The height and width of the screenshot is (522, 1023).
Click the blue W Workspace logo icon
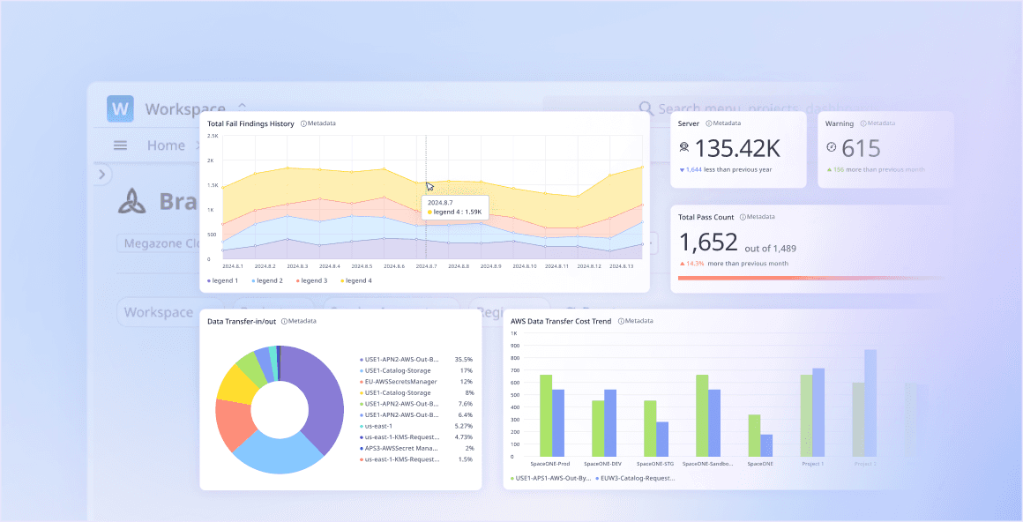[120, 109]
